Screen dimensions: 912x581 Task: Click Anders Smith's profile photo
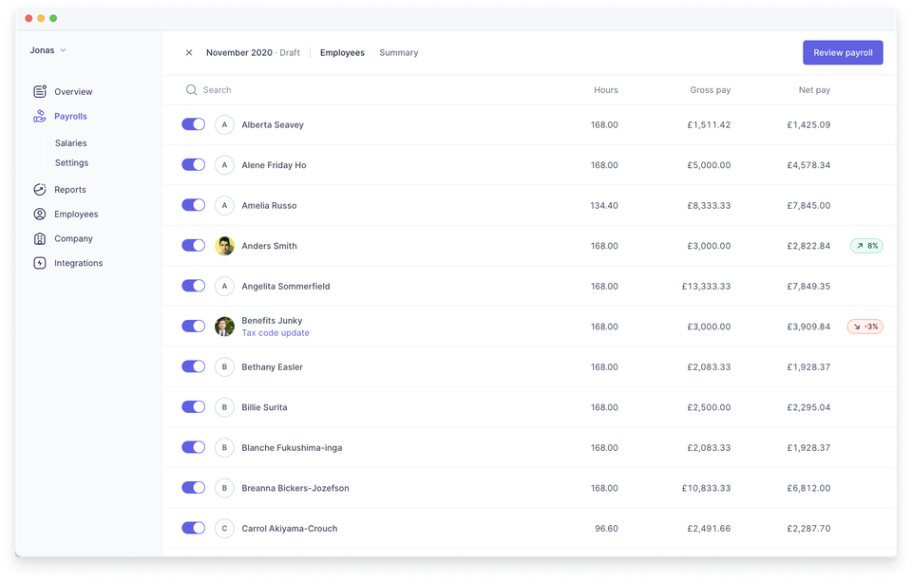(x=224, y=245)
